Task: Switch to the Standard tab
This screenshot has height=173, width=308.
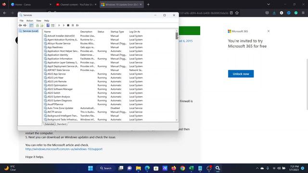Action: (62, 124)
